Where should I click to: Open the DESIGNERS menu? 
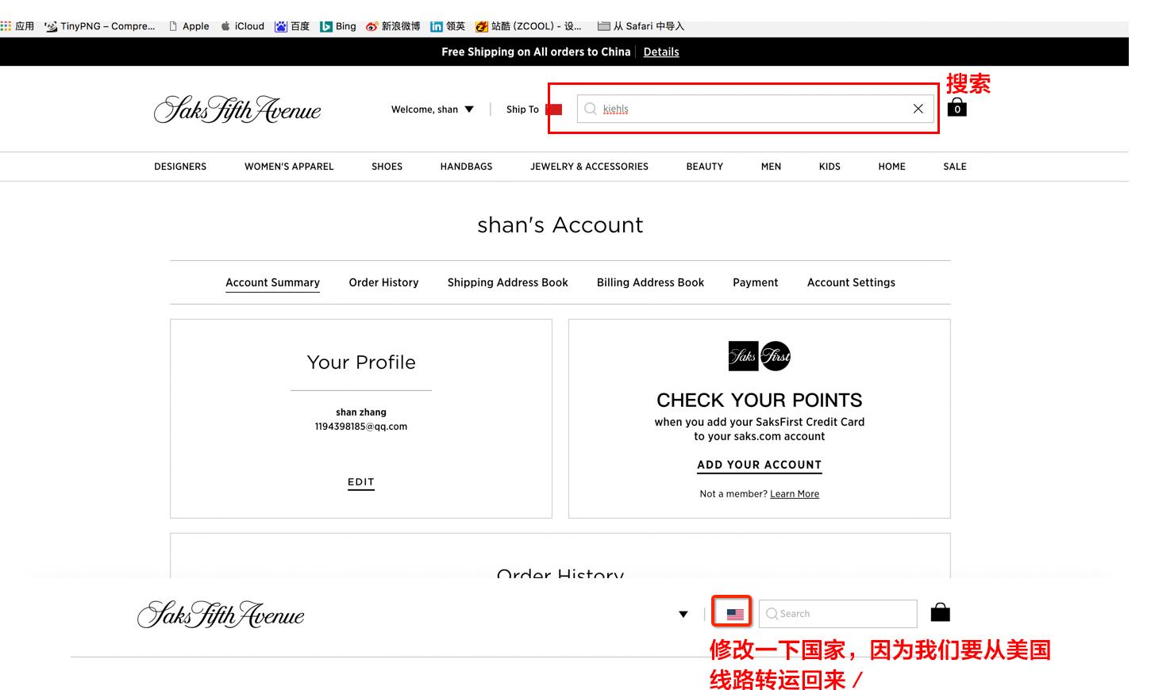pyautogui.click(x=180, y=167)
